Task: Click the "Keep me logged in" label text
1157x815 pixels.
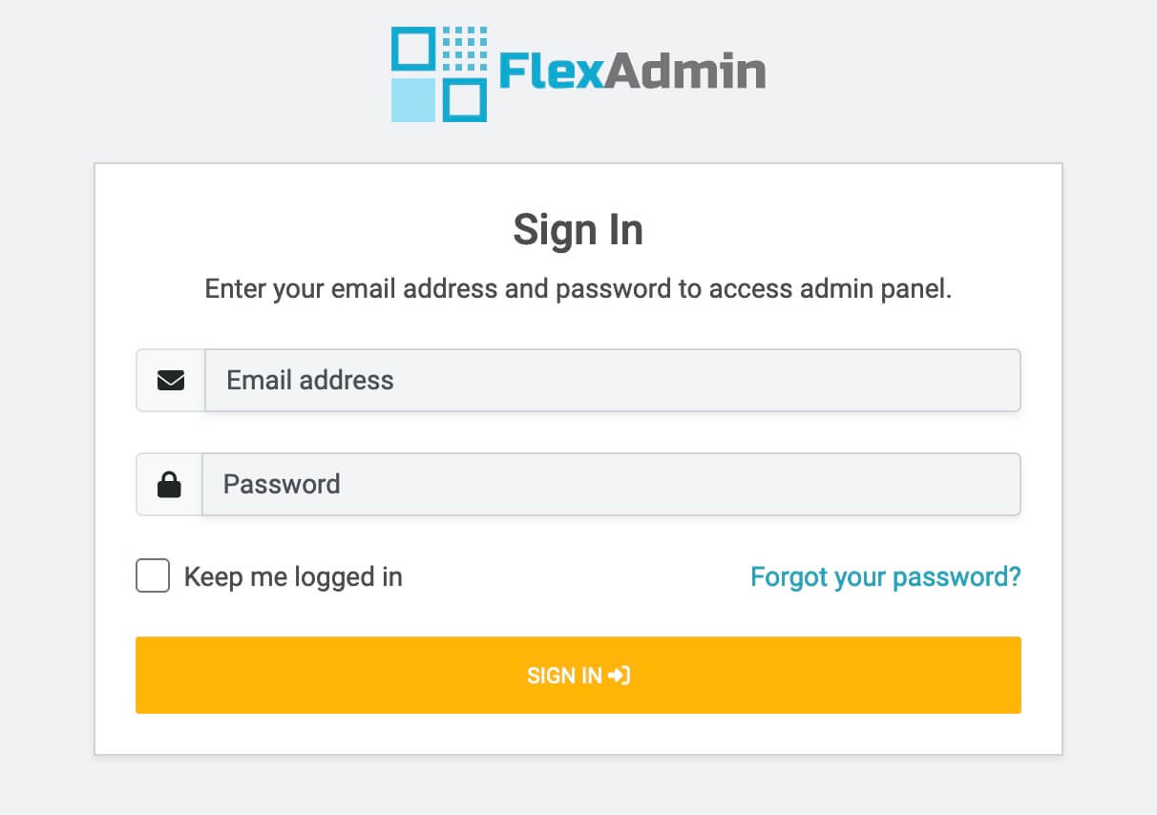Action: pos(293,577)
